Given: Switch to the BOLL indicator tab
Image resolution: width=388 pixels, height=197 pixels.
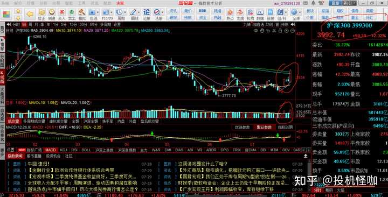Looking at the screenshot, I should [86, 150].
